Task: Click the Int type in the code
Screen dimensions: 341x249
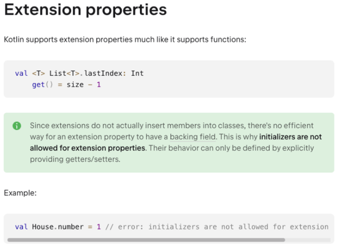Action: click(137, 73)
